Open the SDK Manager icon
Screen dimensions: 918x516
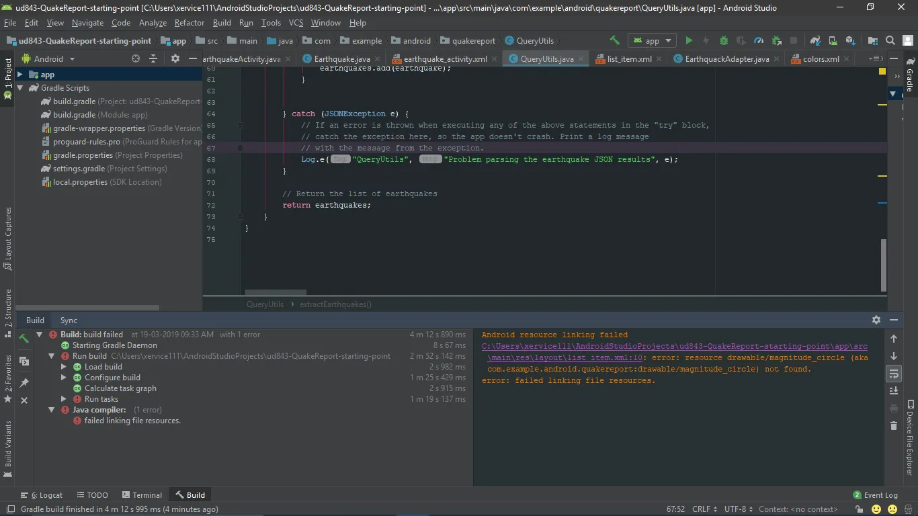pyautogui.click(x=850, y=41)
